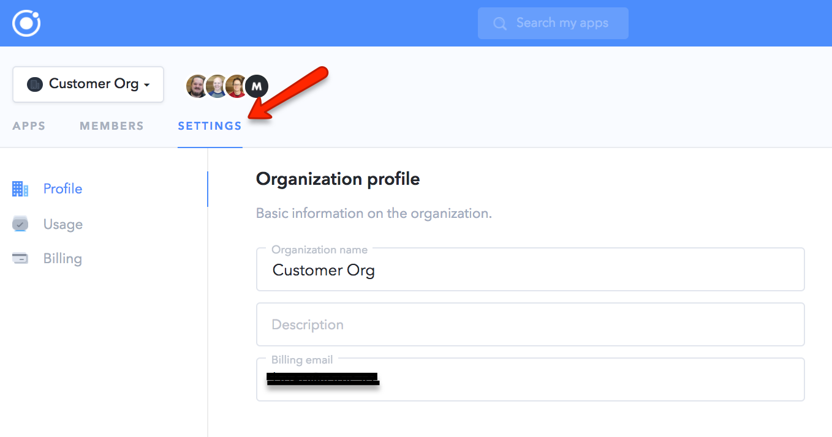The image size is (832, 437).
Task: Click the dark org icon beside Customer Org
Action: click(34, 84)
